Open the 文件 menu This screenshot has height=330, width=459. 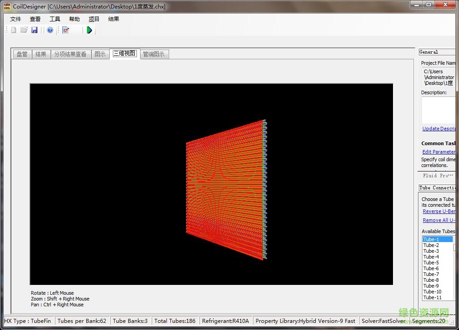16,19
